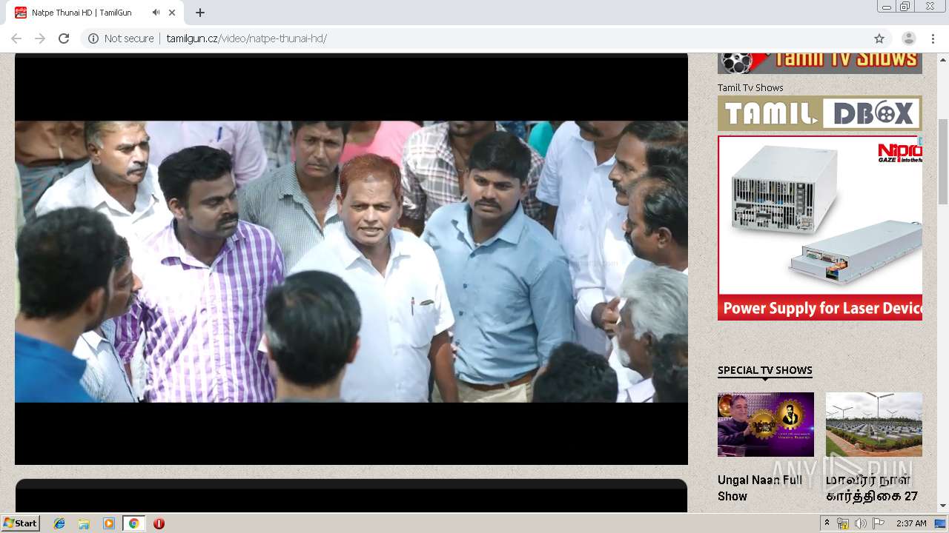Open the Tamil DBox banner
The image size is (949, 533).
tap(820, 113)
